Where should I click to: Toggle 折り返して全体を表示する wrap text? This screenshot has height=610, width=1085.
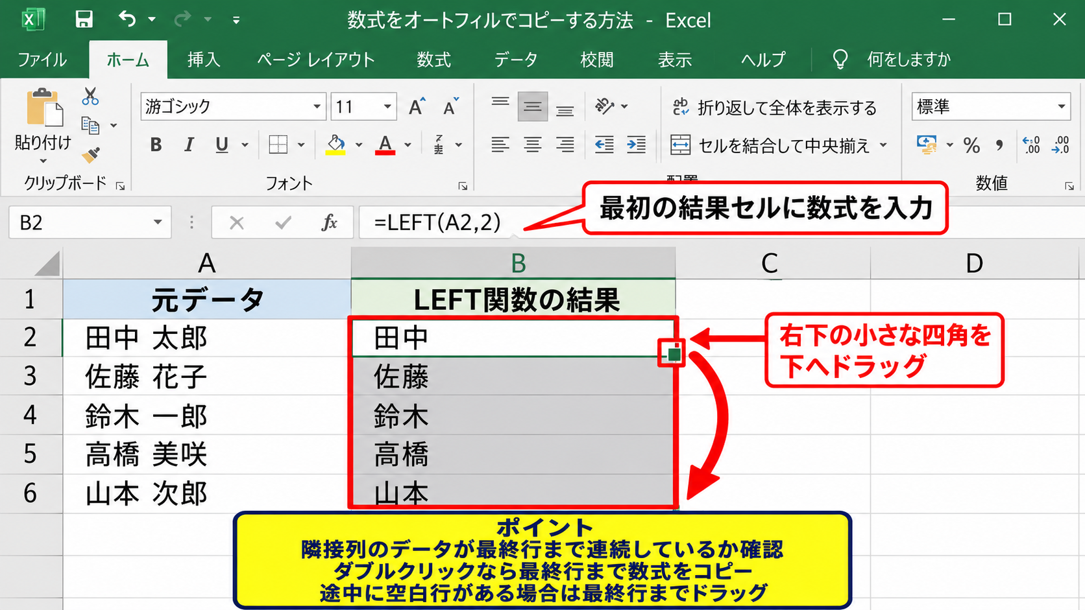(x=775, y=108)
